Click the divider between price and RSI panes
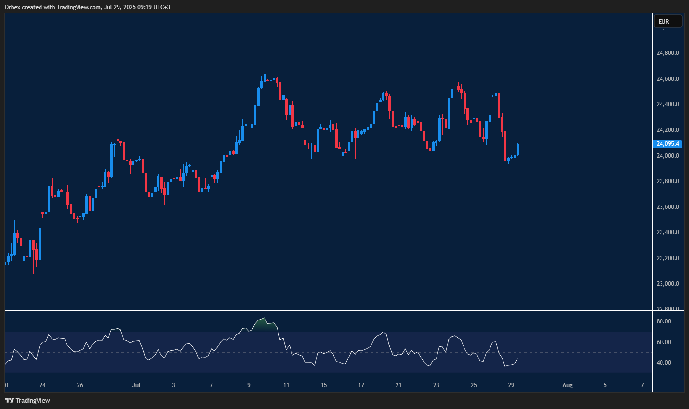Screen dimensions: 689x409 click(328, 311)
